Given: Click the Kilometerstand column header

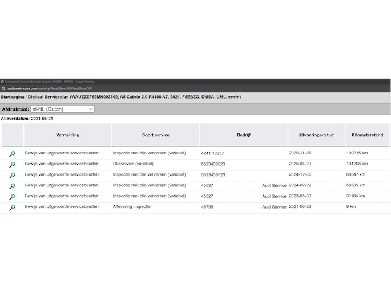Looking at the screenshot, I should 367,135.
